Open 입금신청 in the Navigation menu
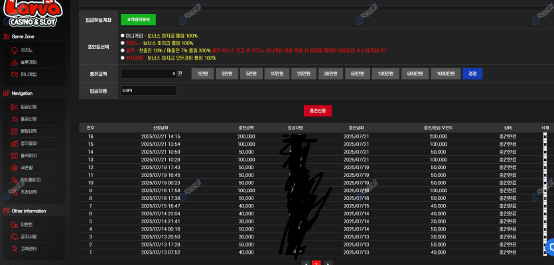554x265 pixels. pyautogui.click(x=29, y=107)
